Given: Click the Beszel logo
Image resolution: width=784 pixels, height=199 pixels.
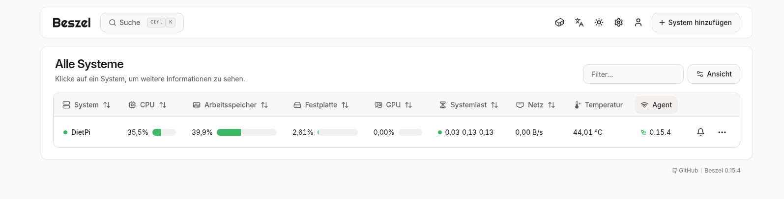Looking at the screenshot, I should coord(72,23).
